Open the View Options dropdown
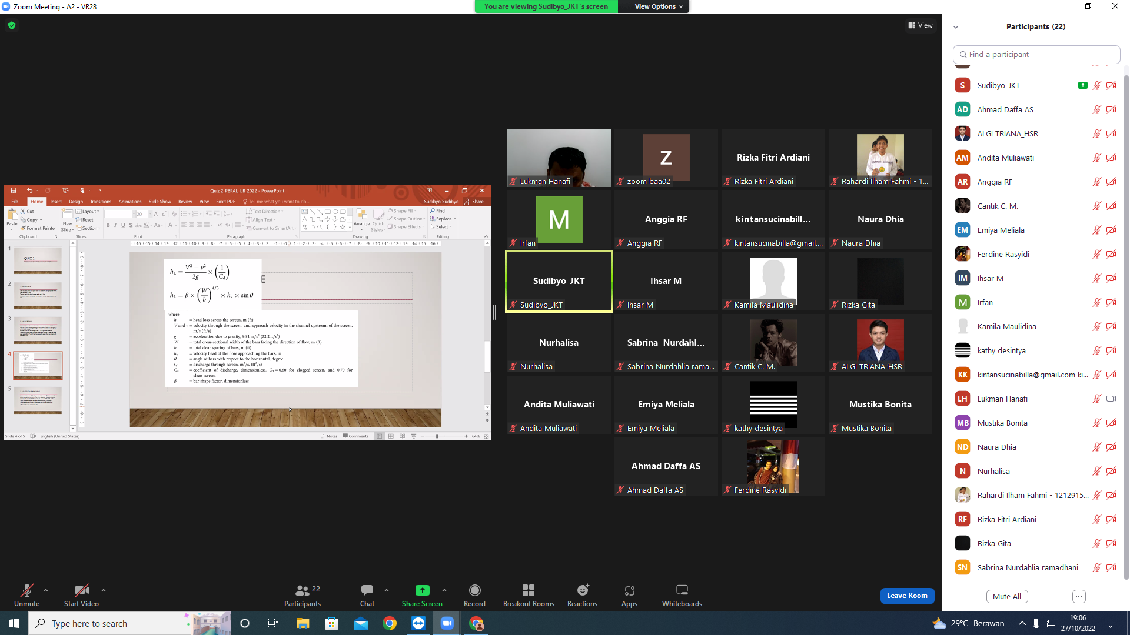The width and height of the screenshot is (1130, 635). tap(659, 6)
